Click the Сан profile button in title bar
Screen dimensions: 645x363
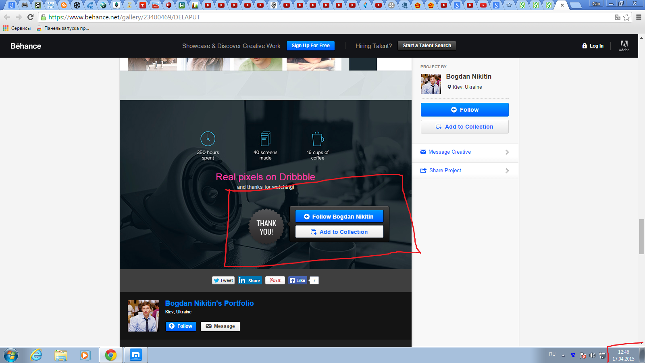tap(596, 4)
